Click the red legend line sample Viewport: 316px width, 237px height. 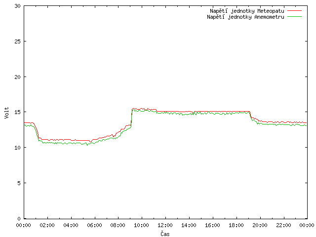294,10
